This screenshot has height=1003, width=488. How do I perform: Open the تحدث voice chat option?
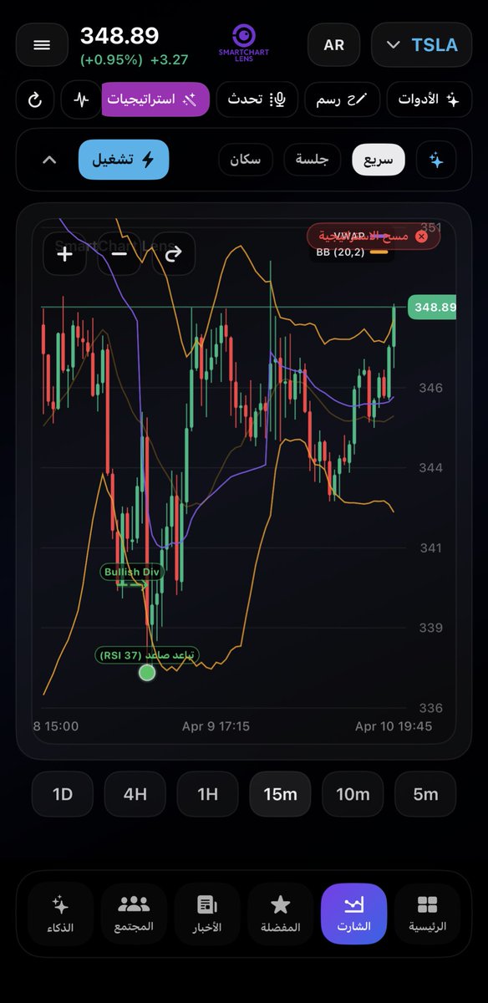[257, 99]
